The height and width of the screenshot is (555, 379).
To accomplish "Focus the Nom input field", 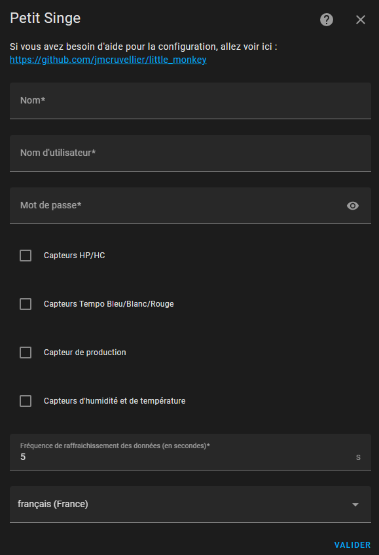I will click(190, 101).
